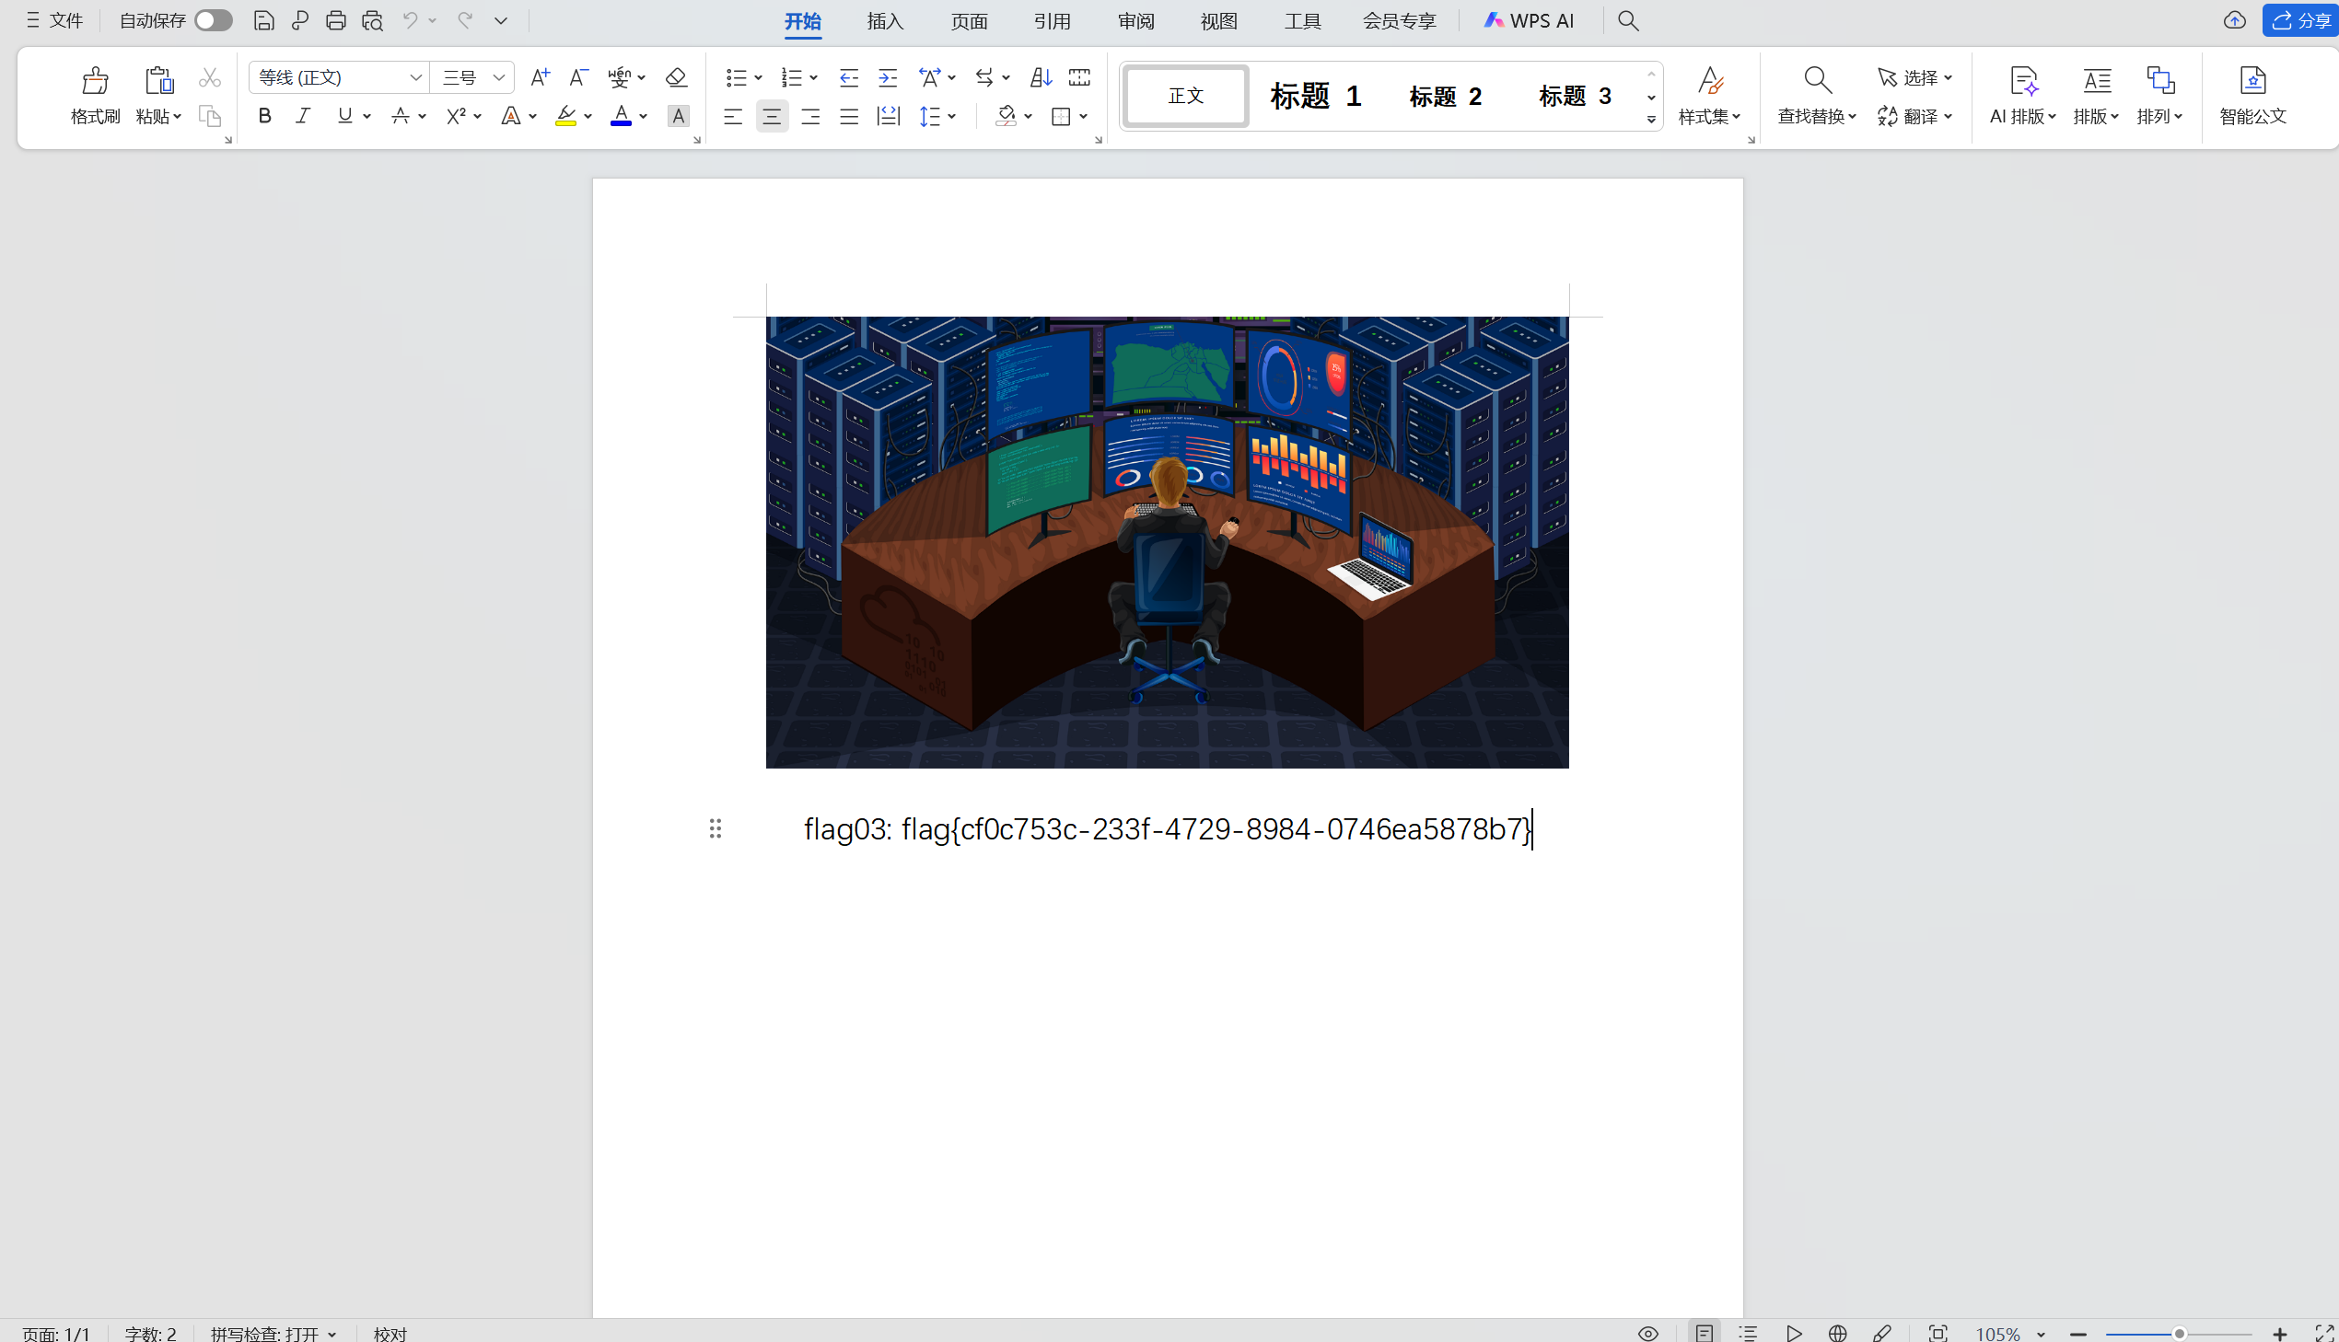Click the Share (分享) button
This screenshot has height=1342, width=2339.
[x=2300, y=20]
